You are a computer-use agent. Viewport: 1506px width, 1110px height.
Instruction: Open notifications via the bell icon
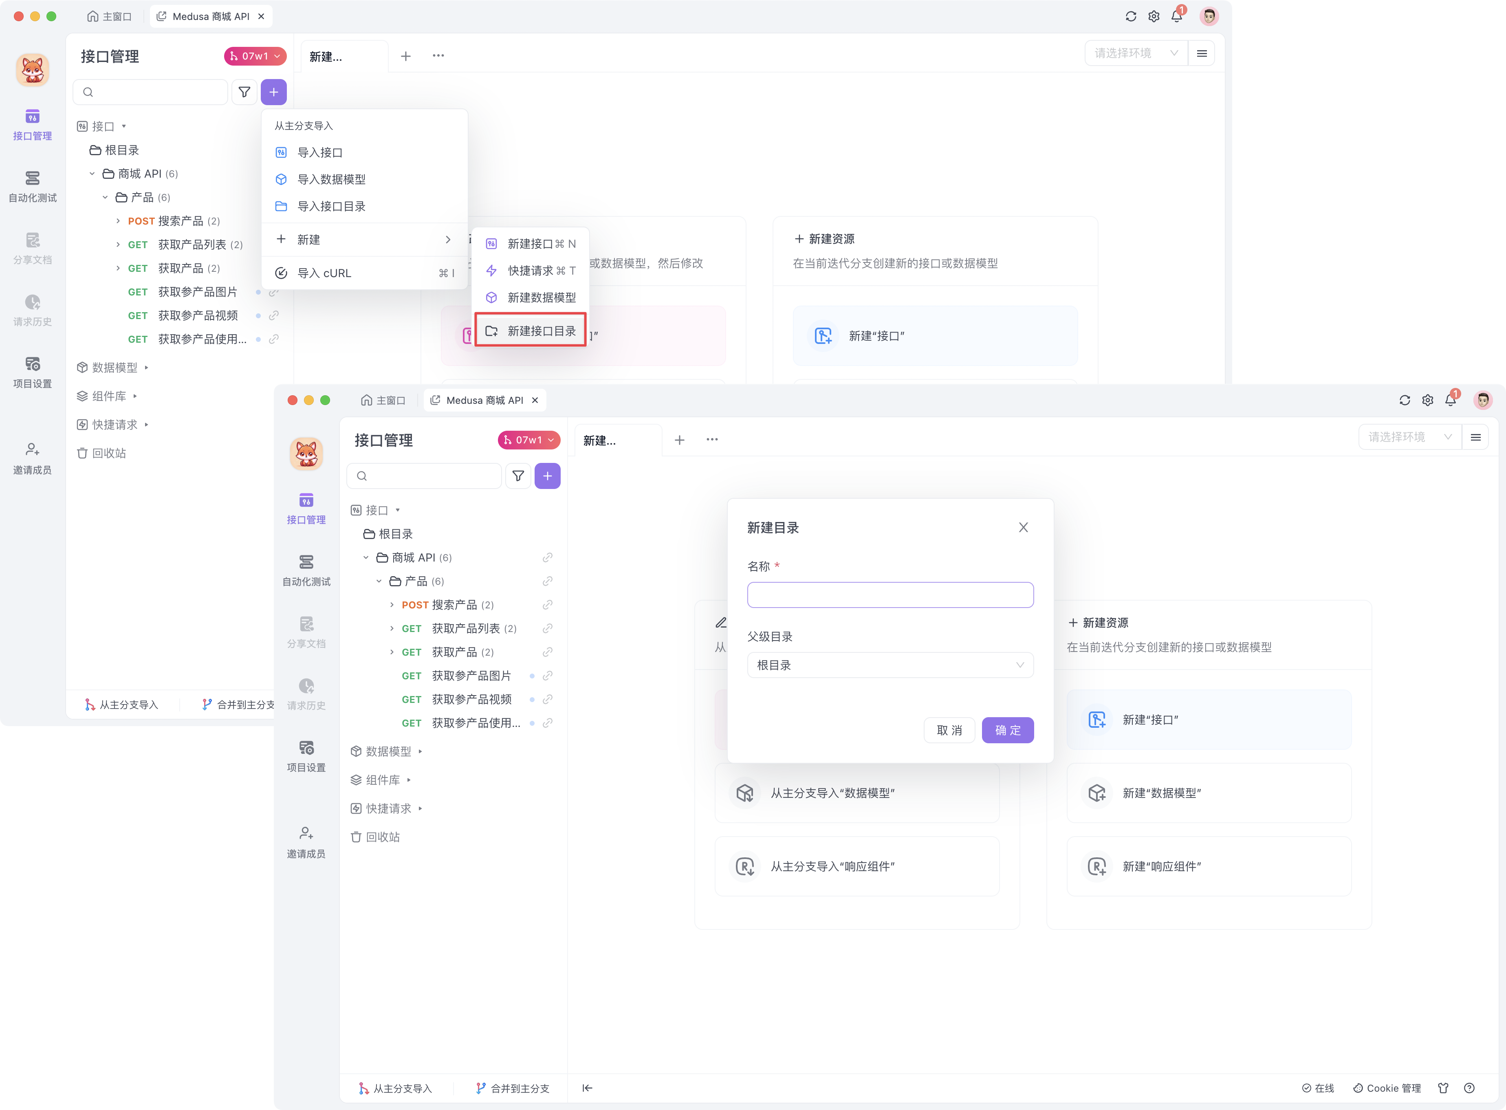pyautogui.click(x=1450, y=400)
